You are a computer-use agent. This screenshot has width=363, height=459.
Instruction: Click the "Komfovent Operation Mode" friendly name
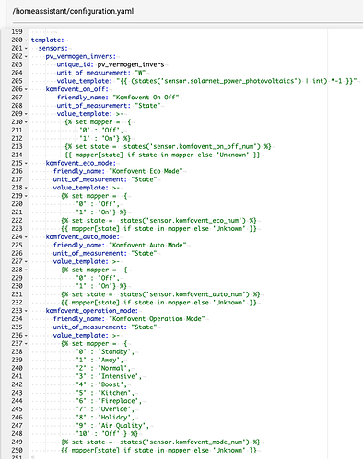[157, 319]
